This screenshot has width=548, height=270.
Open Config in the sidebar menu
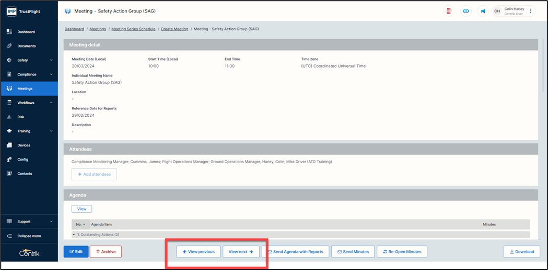coord(22,159)
